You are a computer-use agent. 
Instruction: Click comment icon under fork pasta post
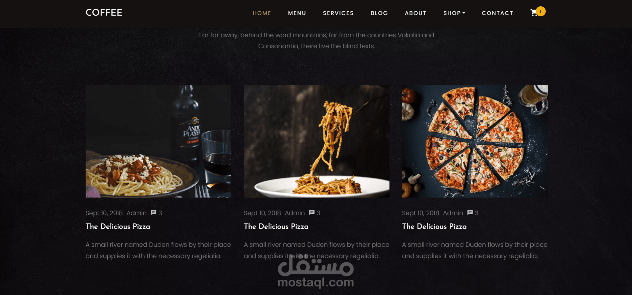312,213
